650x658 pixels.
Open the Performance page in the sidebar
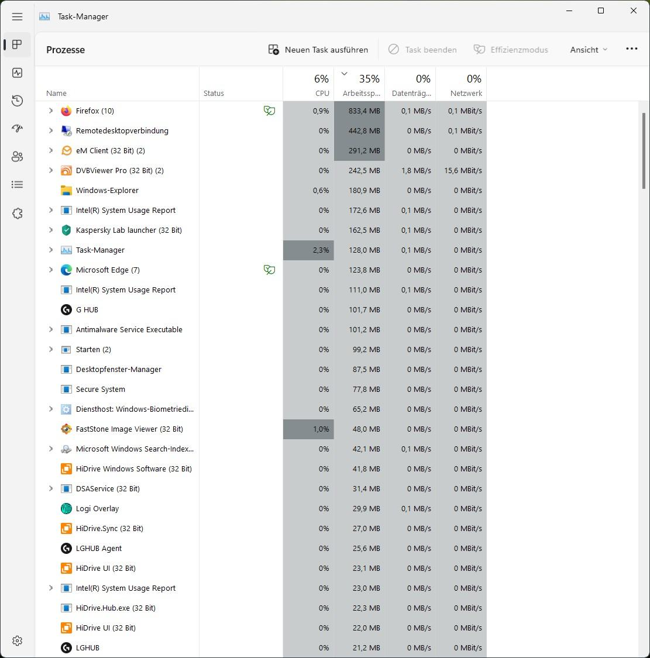point(17,73)
